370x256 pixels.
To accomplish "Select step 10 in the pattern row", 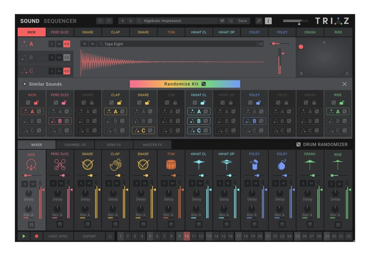I will point(187,236).
